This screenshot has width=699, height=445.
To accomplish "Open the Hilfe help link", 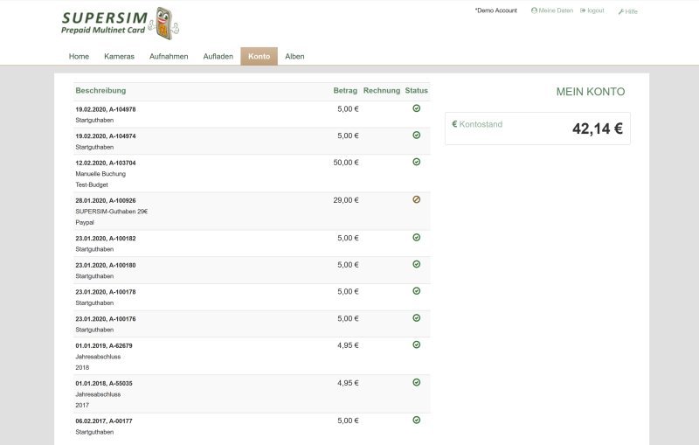I will click(628, 11).
